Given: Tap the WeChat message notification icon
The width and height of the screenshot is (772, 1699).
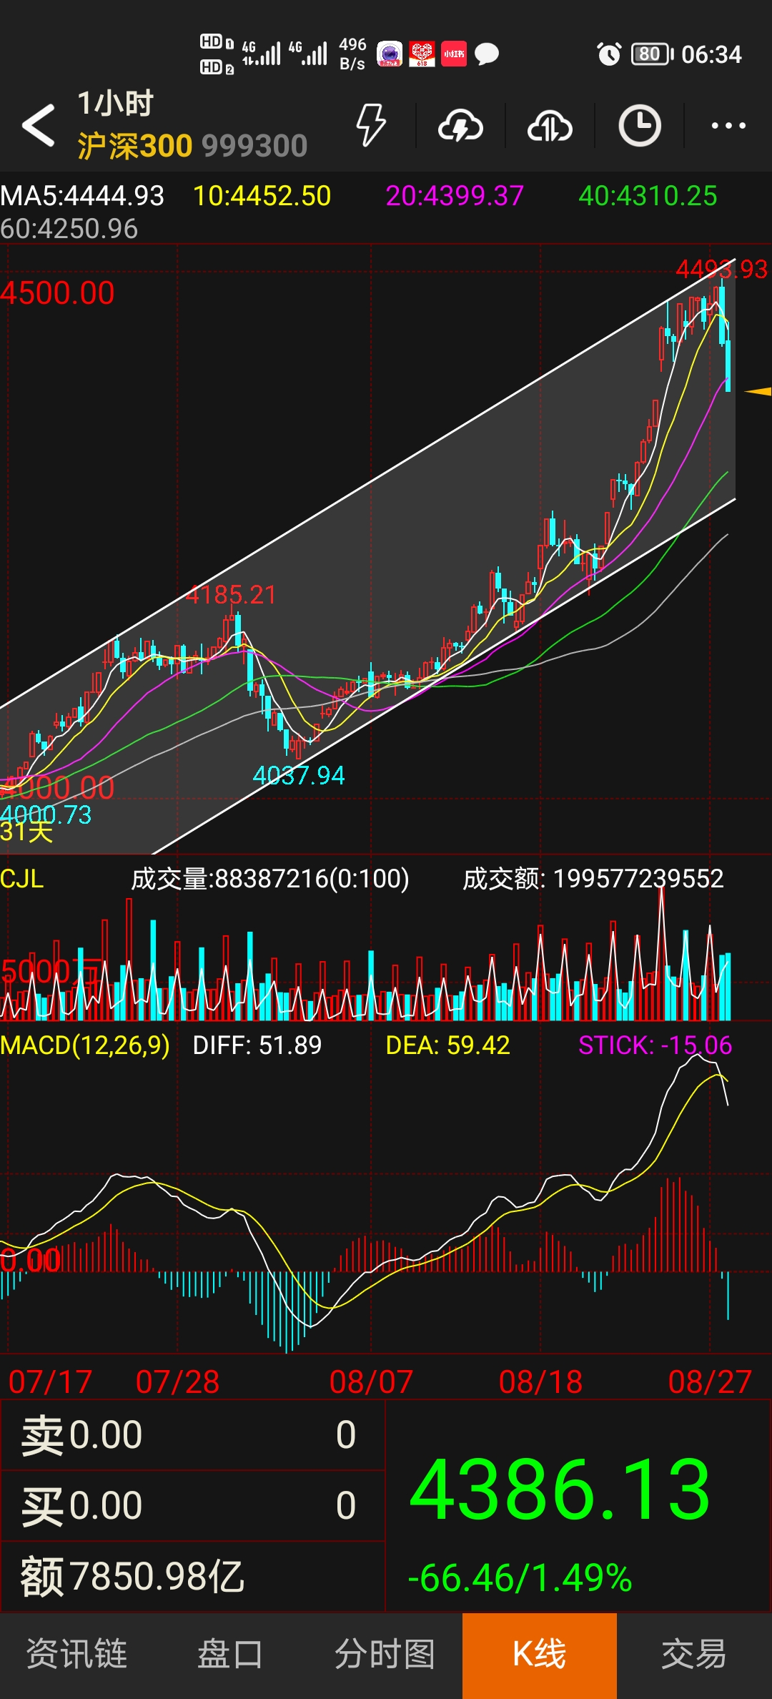Looking at the screenshot, I should (x=487, y=54).
